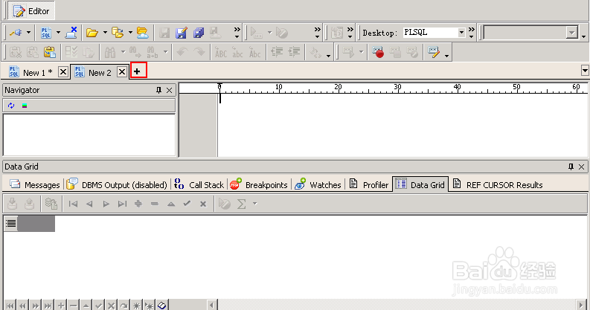Open the dropdown arrow beside the connection plug icon

coord(28,33)
